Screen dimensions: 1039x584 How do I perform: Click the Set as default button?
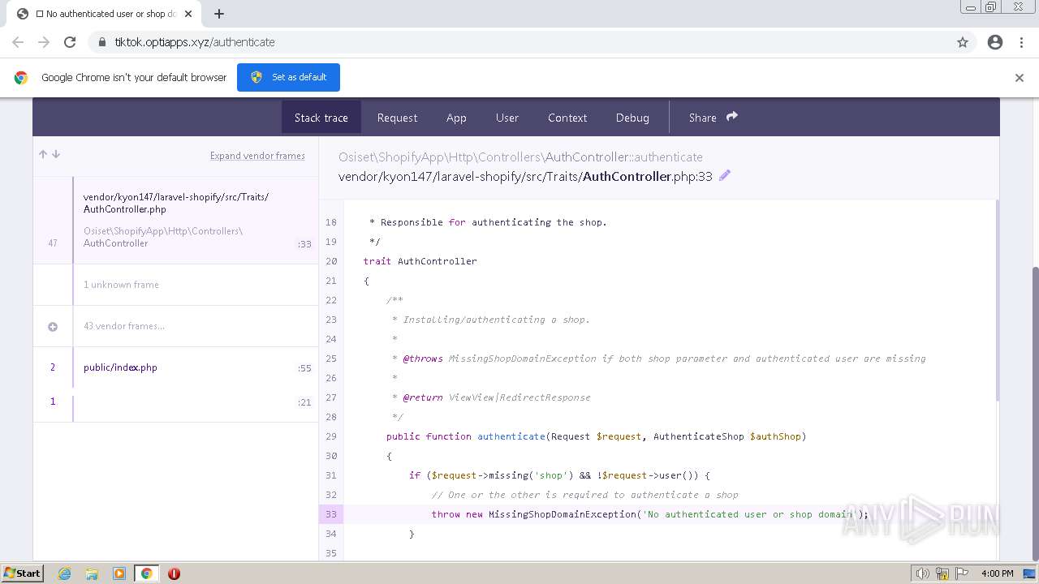(288, 77)
